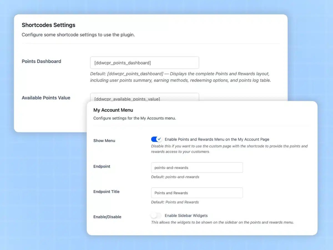333x250 pixels.
Task: Click 'Enable Points and Rewards Menu' label text
Action: (217, 139)
